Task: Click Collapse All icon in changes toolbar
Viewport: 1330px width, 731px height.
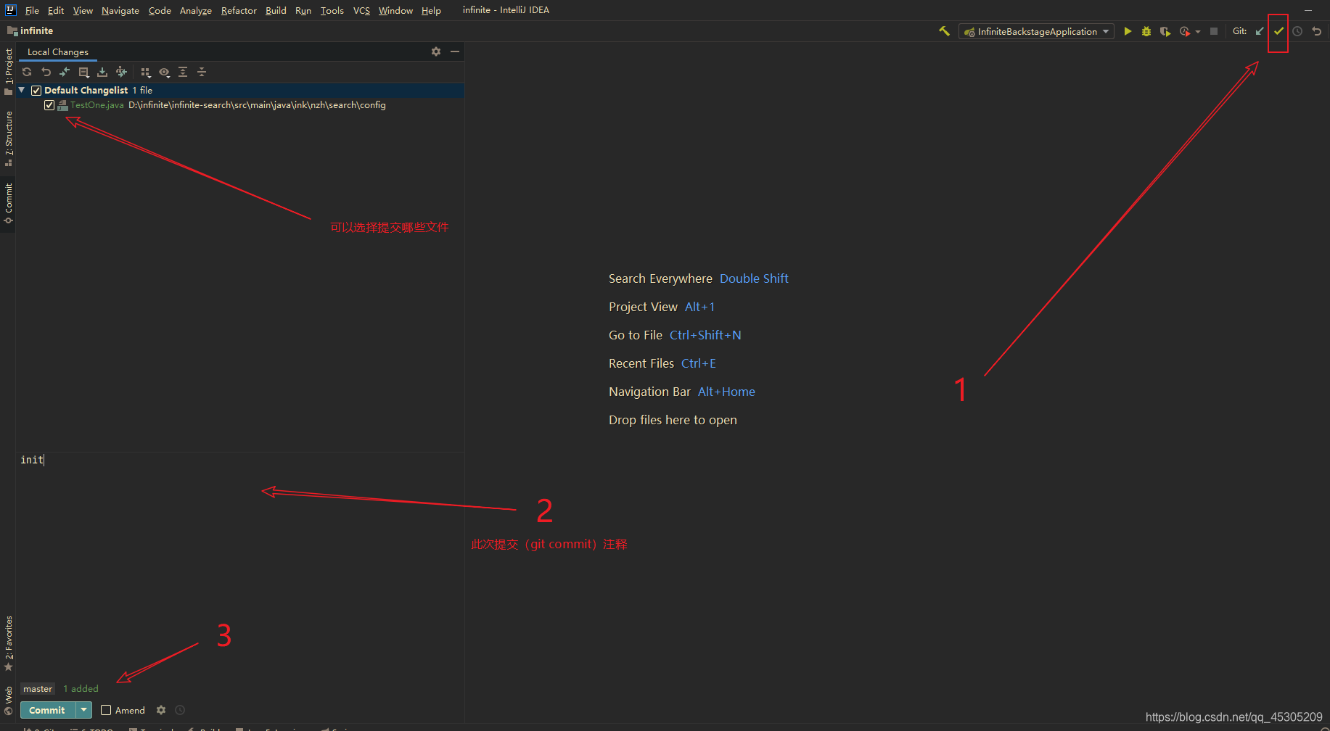Action: point(202,72)
